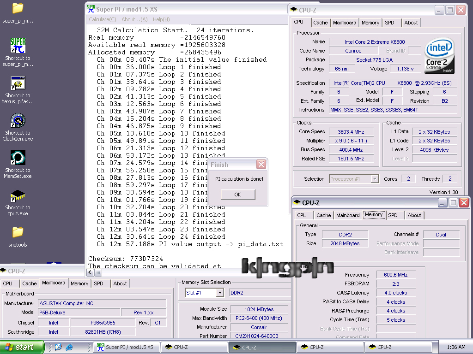Open the Slot #1 memory slot dropdown

point(220,293)
